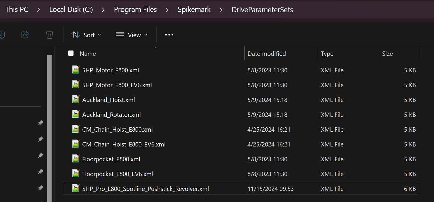The image size is (434, 202).
Task: Click the navigation pane vertical scrollbar
Action: click(49, 116)
